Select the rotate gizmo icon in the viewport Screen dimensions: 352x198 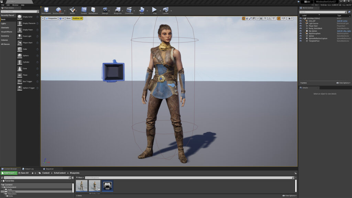click(x=247, y=19)
